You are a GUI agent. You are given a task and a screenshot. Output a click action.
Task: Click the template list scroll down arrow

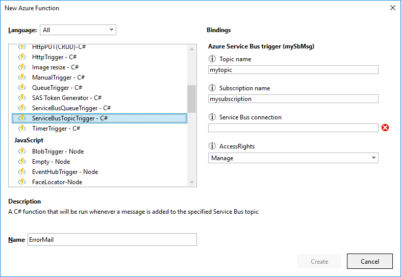[192, 182]
